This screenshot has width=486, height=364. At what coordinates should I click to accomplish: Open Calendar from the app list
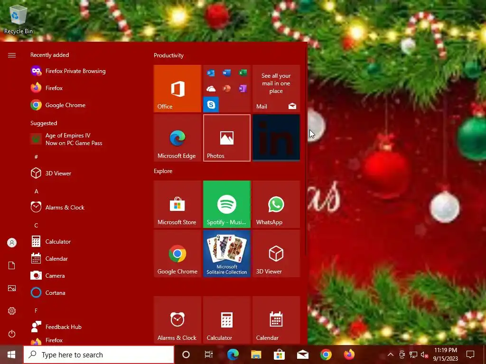[x=49, y=258]
